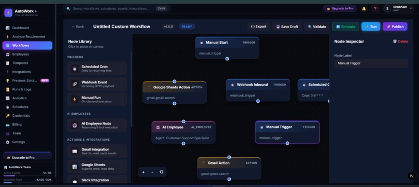Click the top Upgrade to Pro button
Viewport: 419px width, 187px height.
click(x=339, y=8)
